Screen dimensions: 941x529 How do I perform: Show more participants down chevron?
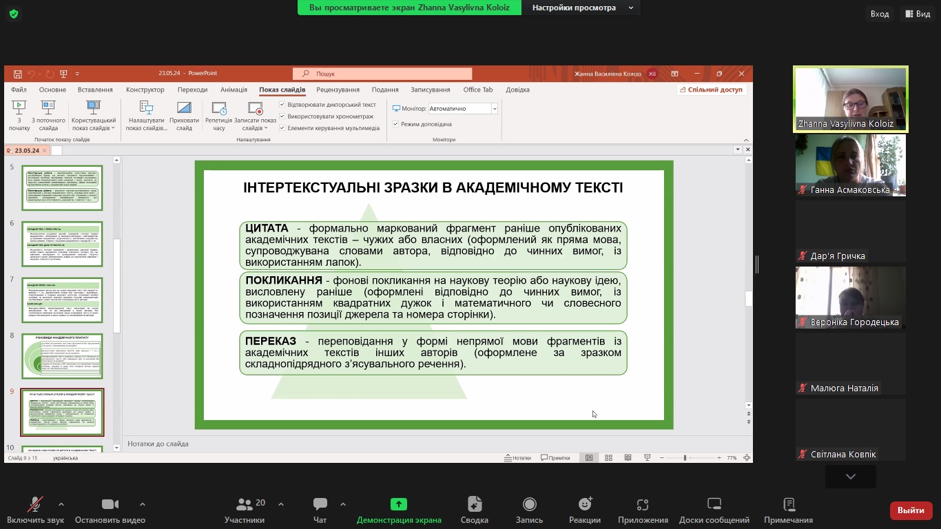pyautogui.click(x=851, y=477)
